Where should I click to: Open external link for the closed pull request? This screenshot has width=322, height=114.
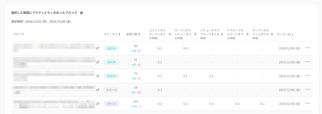(98, 90)
